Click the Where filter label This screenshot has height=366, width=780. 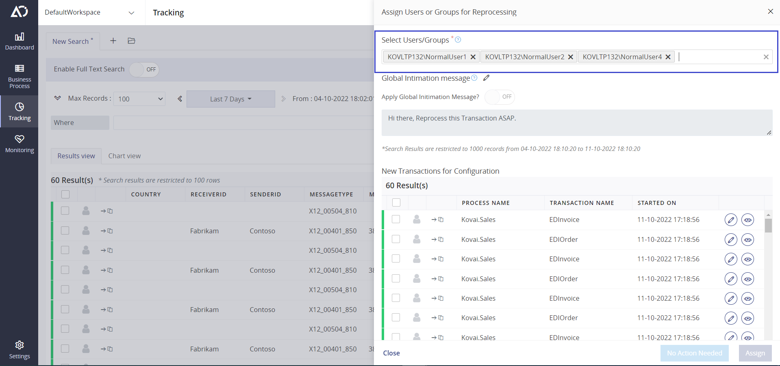(80, 123)
